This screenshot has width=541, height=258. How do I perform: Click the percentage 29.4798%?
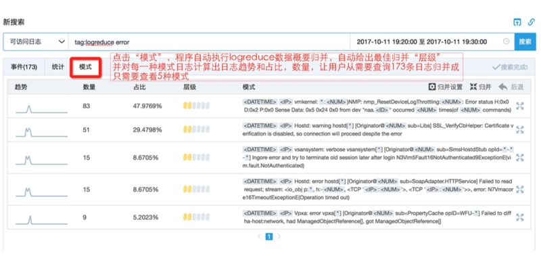click(x=147, y=130)
